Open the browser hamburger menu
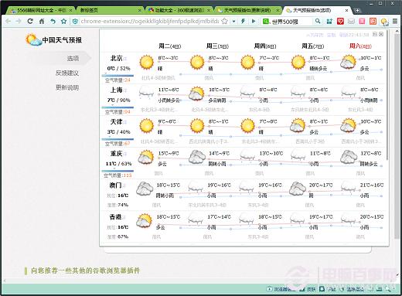The height and width of the screenshot is (296, 402). [395, 21]
